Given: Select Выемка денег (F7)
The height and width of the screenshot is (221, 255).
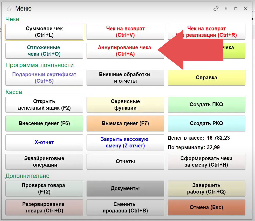Looking at the screenshot, I should pyautogui.click(x=125, y=124).
